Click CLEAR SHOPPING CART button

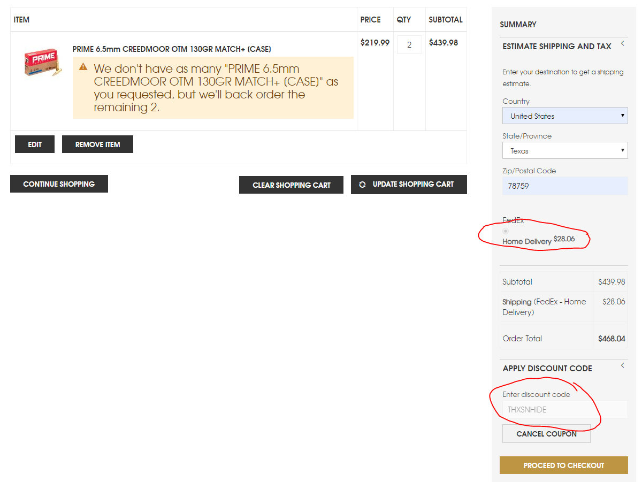click(x=291, y=185)
